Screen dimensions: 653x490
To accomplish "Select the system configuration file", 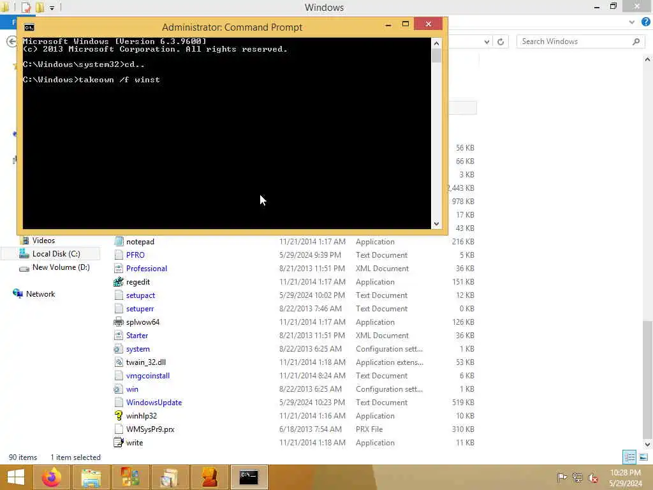I will pyautogui.click(x=138, y=349).
